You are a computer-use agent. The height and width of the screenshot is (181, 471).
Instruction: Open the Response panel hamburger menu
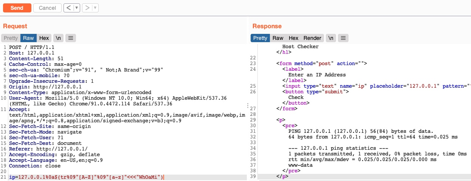(x=343, y=38)
